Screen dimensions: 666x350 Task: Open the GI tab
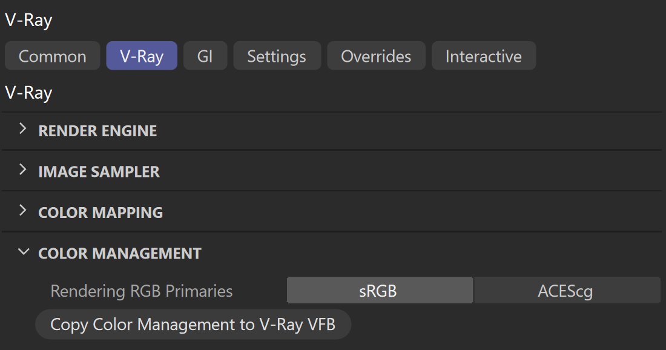[205, 56]
